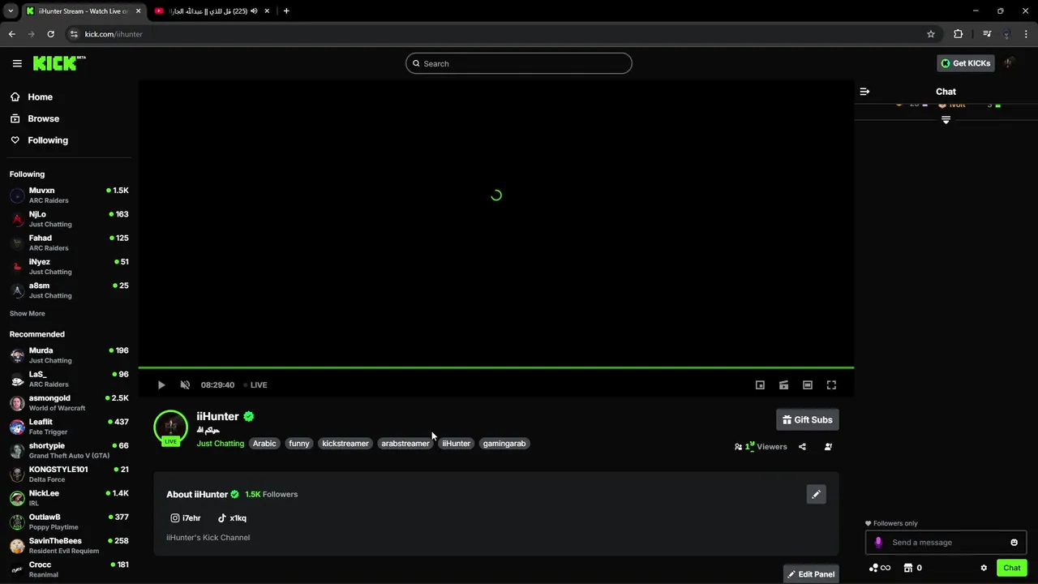The height and width of the screenshot is (584, 1038).
Task: Open the moderator user icon
Action: [x=828, y=447]
